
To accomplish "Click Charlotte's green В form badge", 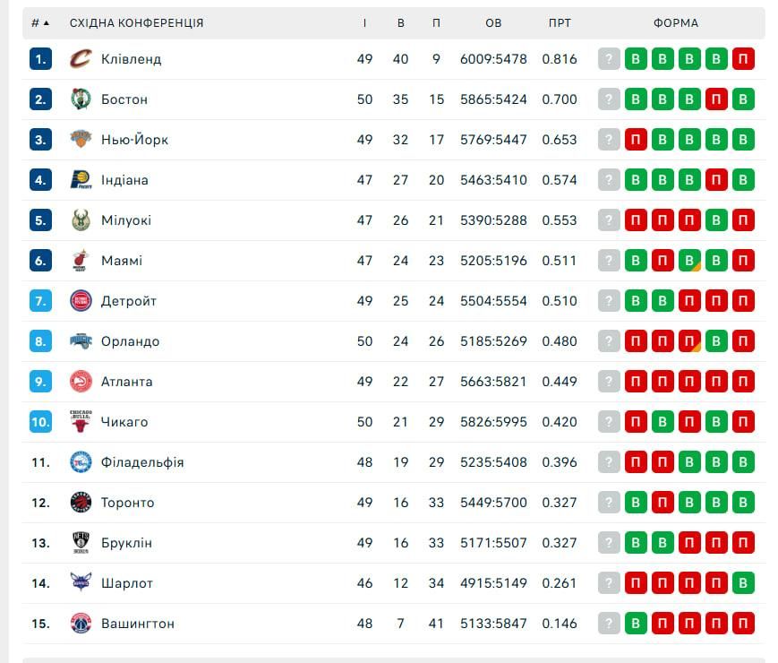I will click(x=743, y=583).
